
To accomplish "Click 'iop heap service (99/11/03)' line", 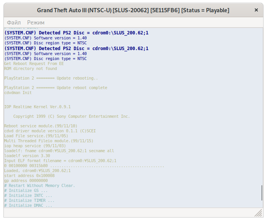I will 35,146.
